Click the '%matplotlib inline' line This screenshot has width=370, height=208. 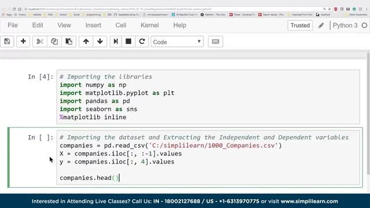pos(93,117)
